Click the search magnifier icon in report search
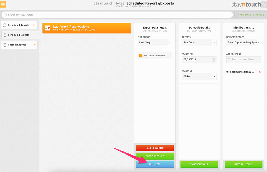Viewport: 267px width, 172px height. [6, 15]
